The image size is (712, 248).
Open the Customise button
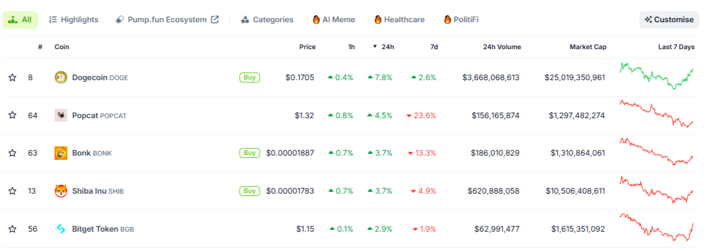(669, 19)
